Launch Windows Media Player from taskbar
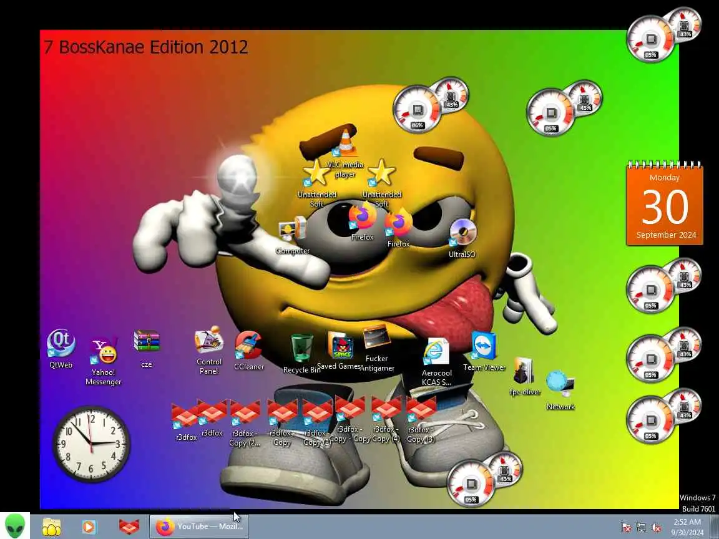Viewport: 719px width, 539px height. point(89,527)
